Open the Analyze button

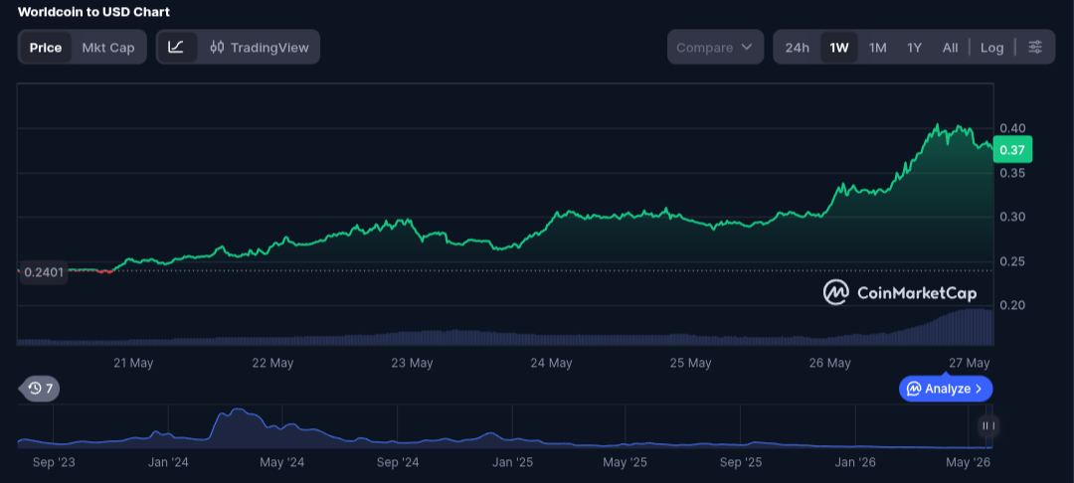tap(946, 389)
